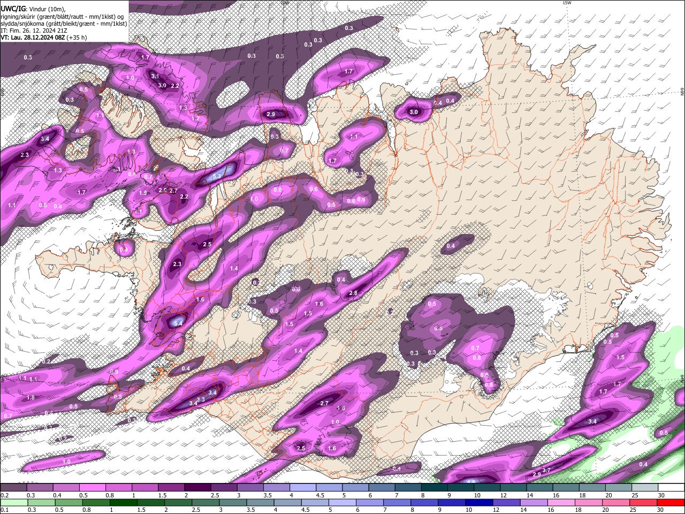
Task: Click the '3.3' precipitation value on the map
Action: tap(201, 399)
